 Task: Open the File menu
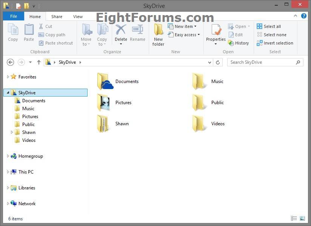coord(13,16)
